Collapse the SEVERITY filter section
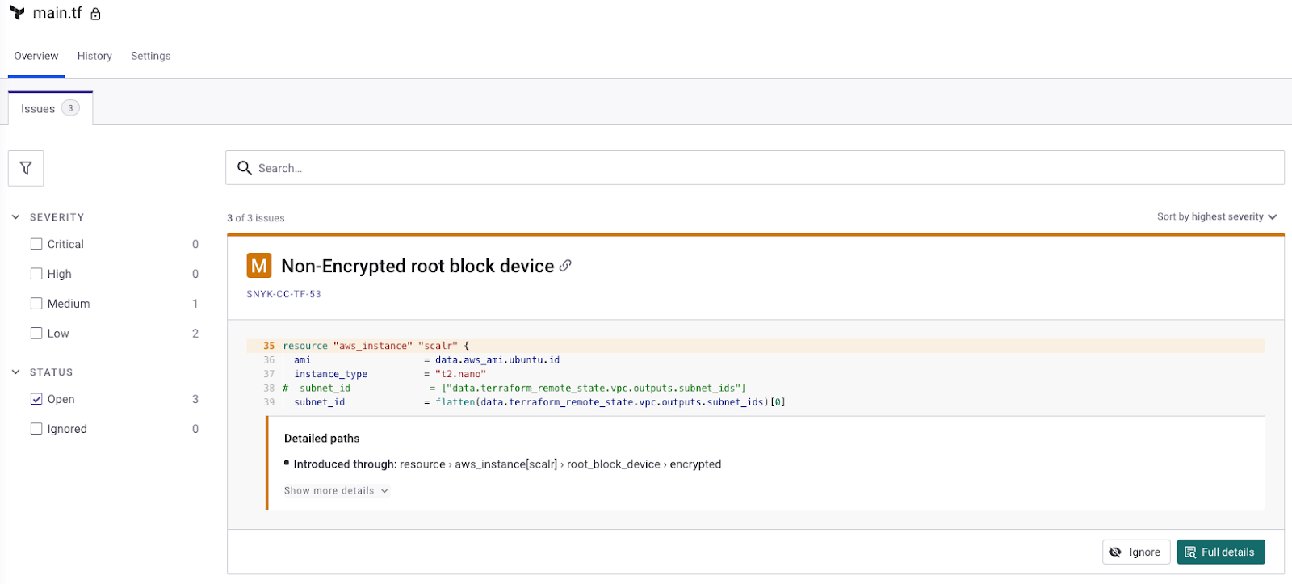The height and width of the screenshot is (584, 1292). coord(16,217)
